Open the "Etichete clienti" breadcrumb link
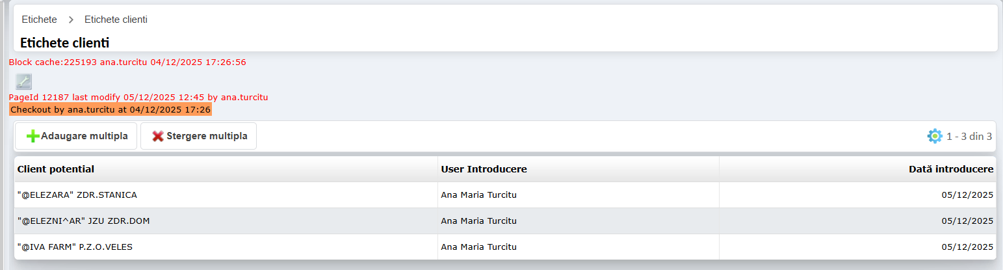Viewport: 1003px width, 270px height. pos(116,20)
